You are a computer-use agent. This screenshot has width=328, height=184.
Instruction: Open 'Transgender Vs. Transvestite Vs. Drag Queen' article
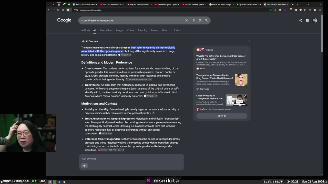pyautogui.click(x=215, y=77)
